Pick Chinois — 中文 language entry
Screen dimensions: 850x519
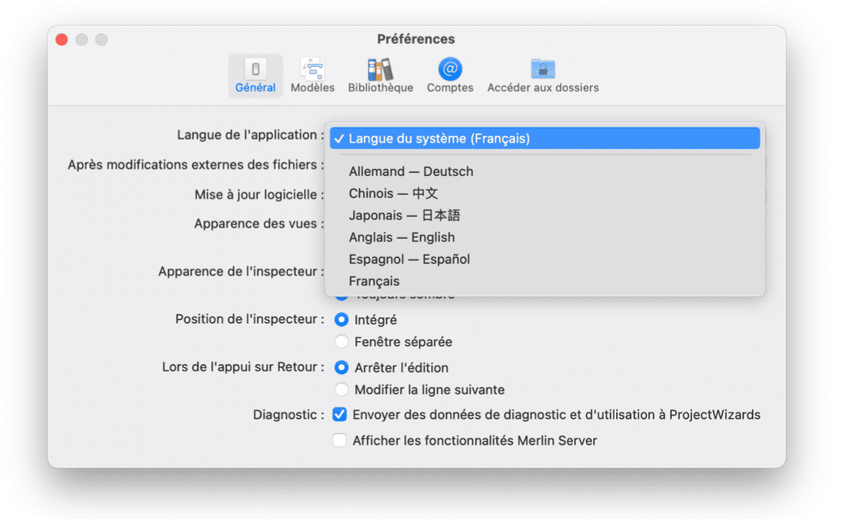393,193
